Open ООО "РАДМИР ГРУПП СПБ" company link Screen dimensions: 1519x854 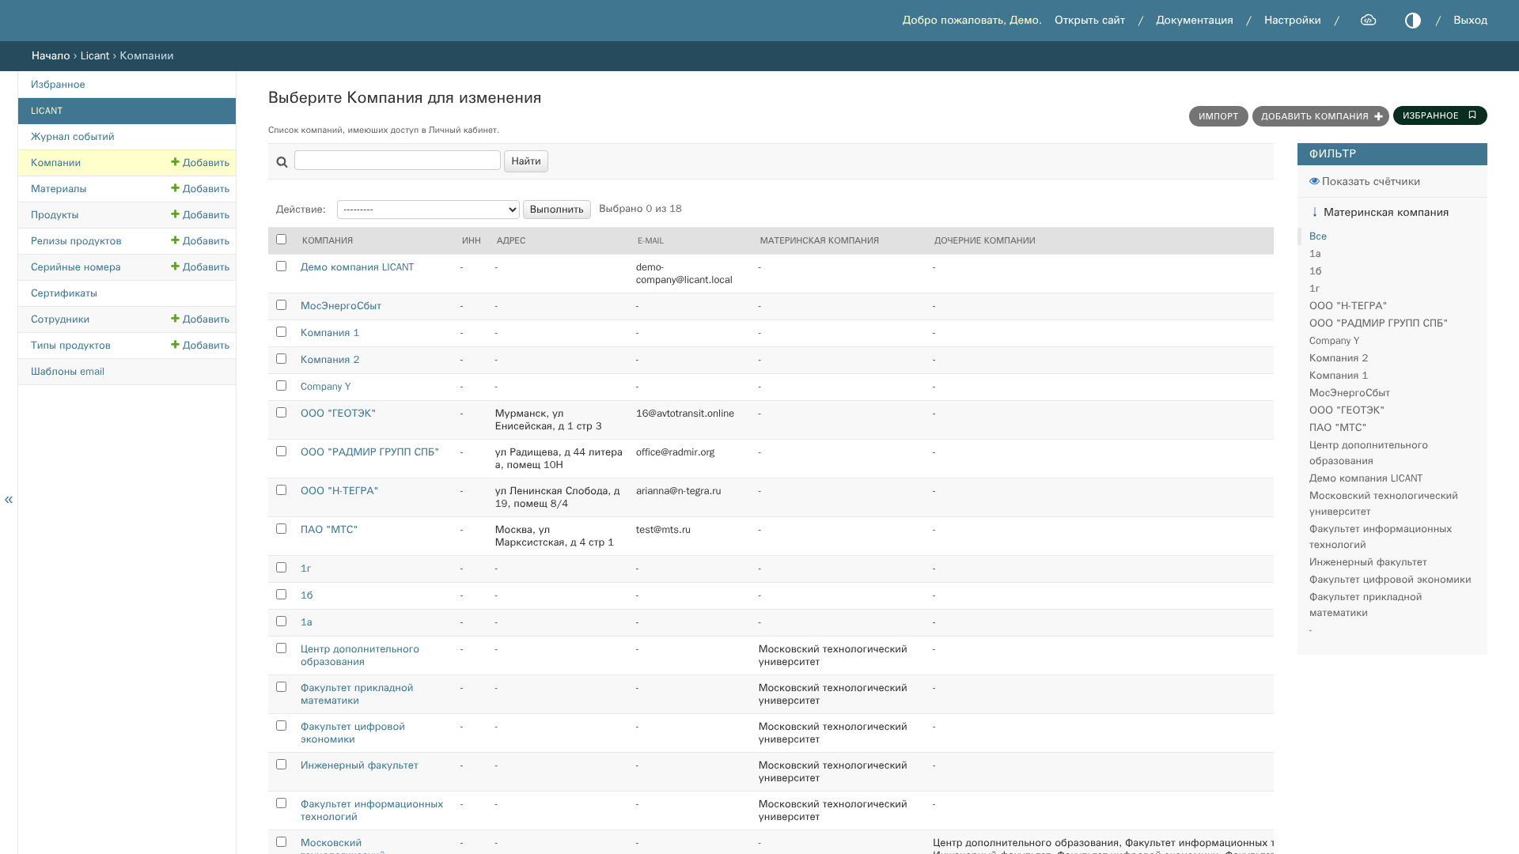369,452
